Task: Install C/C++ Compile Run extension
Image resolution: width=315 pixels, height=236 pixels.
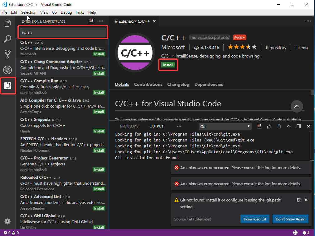Action: 99,93
